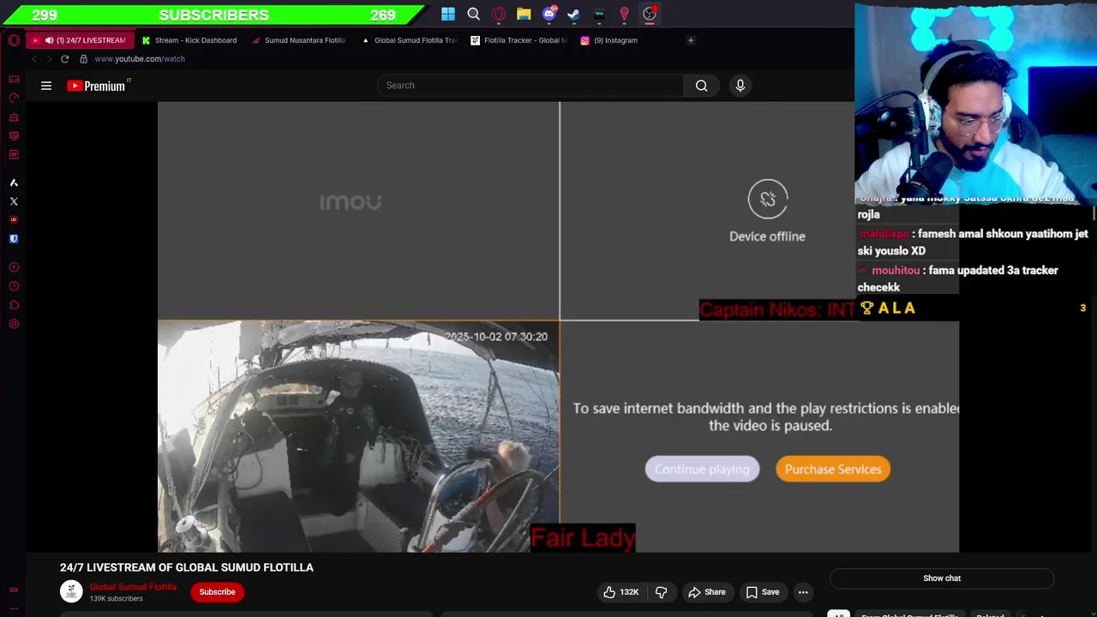Switch to Stream - Kick Dashboard tab
The height and width of the screenshot is (617, 1097).
(190, 40)
